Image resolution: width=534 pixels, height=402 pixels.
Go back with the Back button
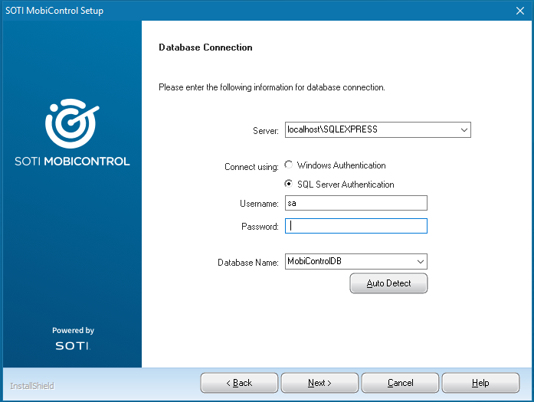pos(239,383)
